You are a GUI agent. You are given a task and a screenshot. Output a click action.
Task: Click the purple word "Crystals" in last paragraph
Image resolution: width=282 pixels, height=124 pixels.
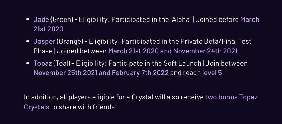click(37, 107)
